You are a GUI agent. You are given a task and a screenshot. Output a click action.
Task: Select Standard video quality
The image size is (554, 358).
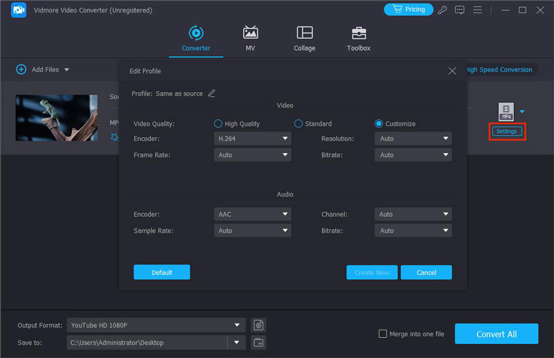(x=298, y=124)
